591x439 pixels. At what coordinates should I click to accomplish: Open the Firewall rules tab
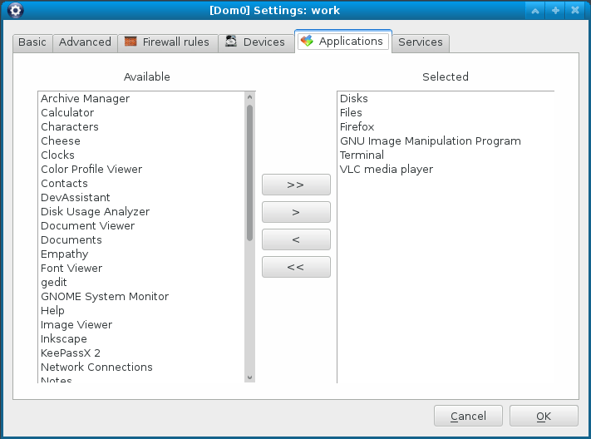click(x=167, y=42)
